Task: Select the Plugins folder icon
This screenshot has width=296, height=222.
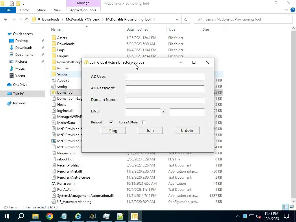Action: [x=54, y=56]
